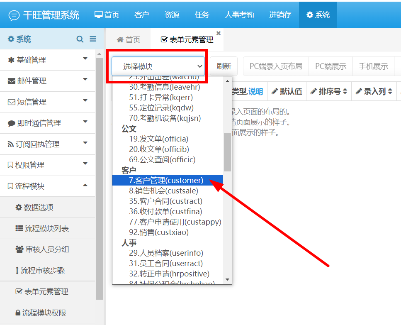
Task: Close the 表单元素管理 tab
Action: 219,33
